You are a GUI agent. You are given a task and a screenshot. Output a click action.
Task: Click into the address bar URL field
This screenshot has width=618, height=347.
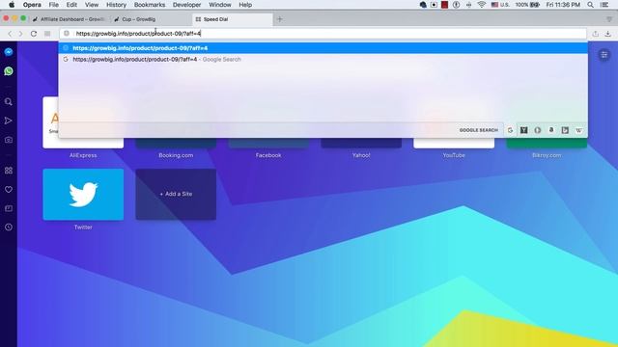tap(323, 34)
